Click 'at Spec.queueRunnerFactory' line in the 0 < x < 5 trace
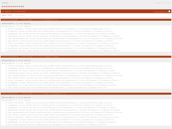 [x=64, y=39]
